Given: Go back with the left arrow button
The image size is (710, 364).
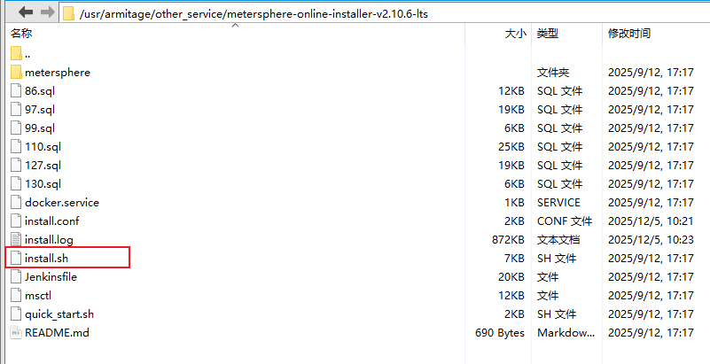Looking at the screenshot, I should point(26,12).
